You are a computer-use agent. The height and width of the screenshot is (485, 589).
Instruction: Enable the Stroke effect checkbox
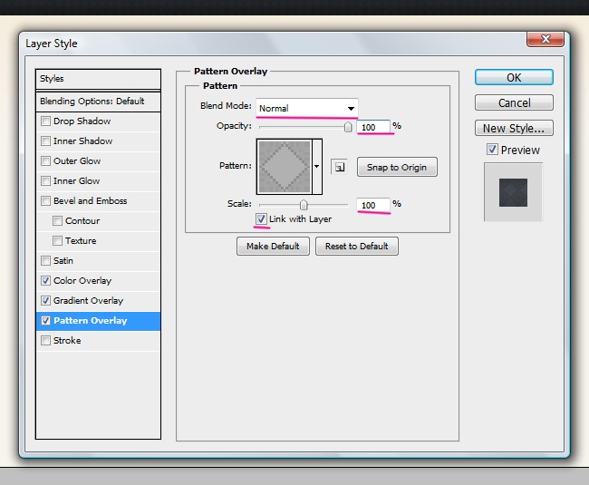point(46,341)
